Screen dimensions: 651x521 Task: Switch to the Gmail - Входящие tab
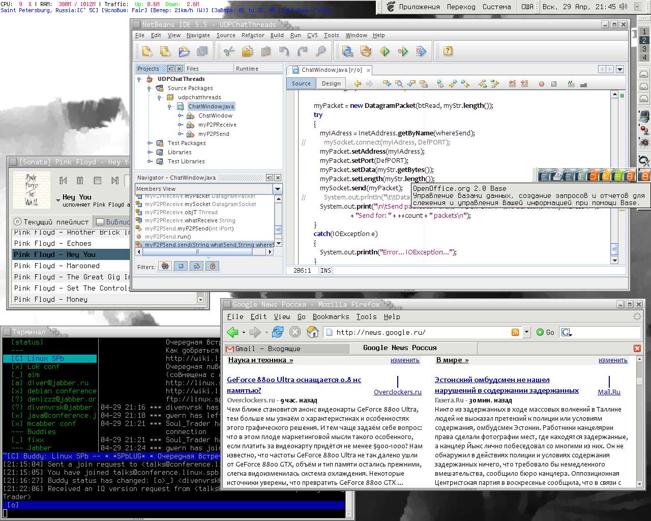point(287,349)
